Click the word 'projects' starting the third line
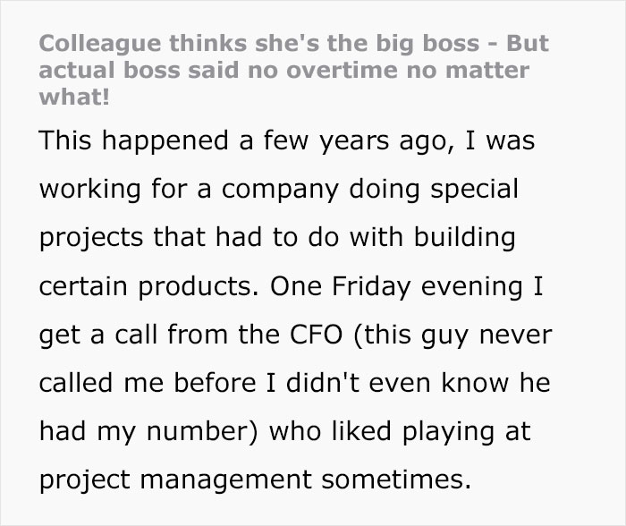The height and width of the screenshot is (526, 626). tap(89, 240)
